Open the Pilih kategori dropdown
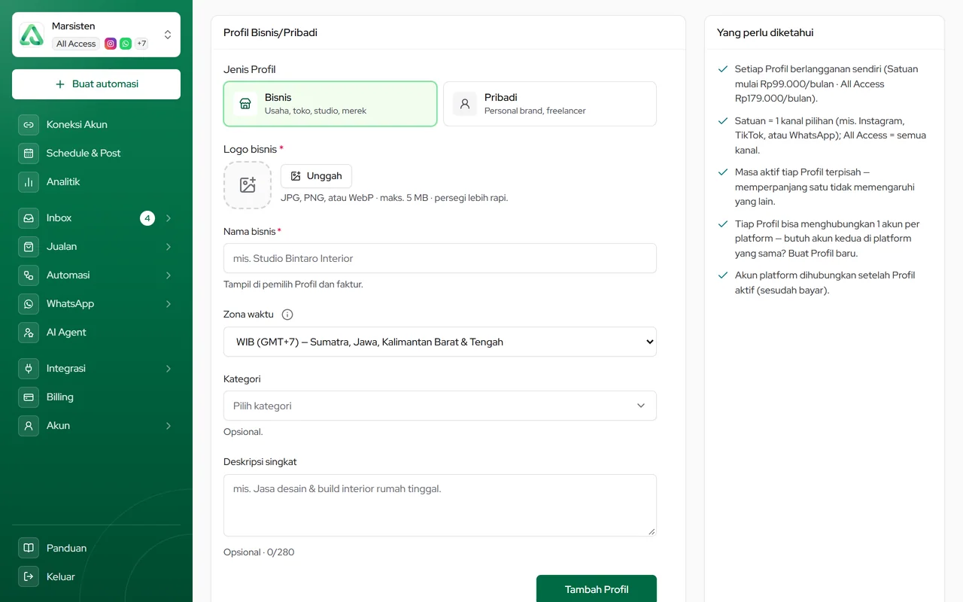 (440, 406)
